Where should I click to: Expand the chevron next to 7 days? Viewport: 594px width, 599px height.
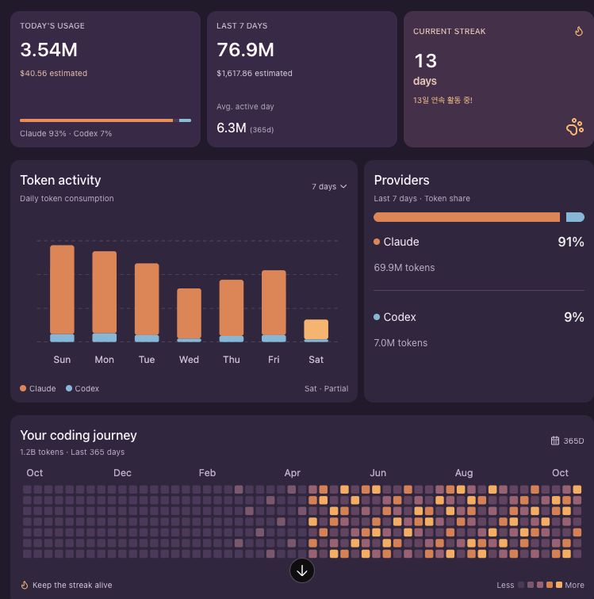pos(343,186)
